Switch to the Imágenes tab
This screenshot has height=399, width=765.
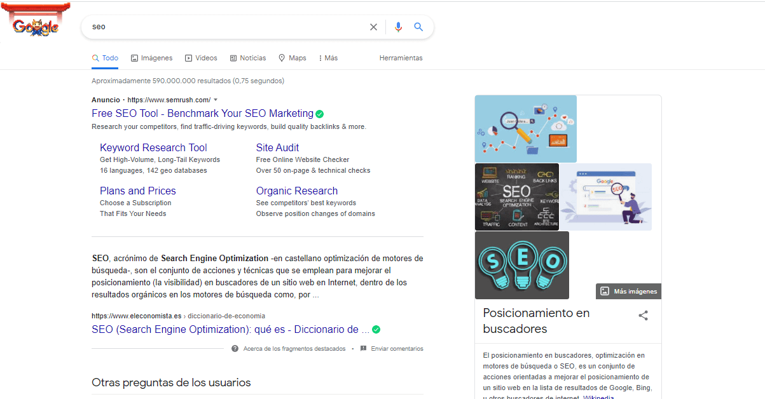point(151,58)
